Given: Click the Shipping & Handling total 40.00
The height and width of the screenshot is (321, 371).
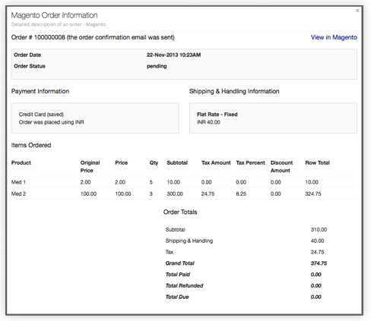Looking at the screenshot, I should coord(317,241).
